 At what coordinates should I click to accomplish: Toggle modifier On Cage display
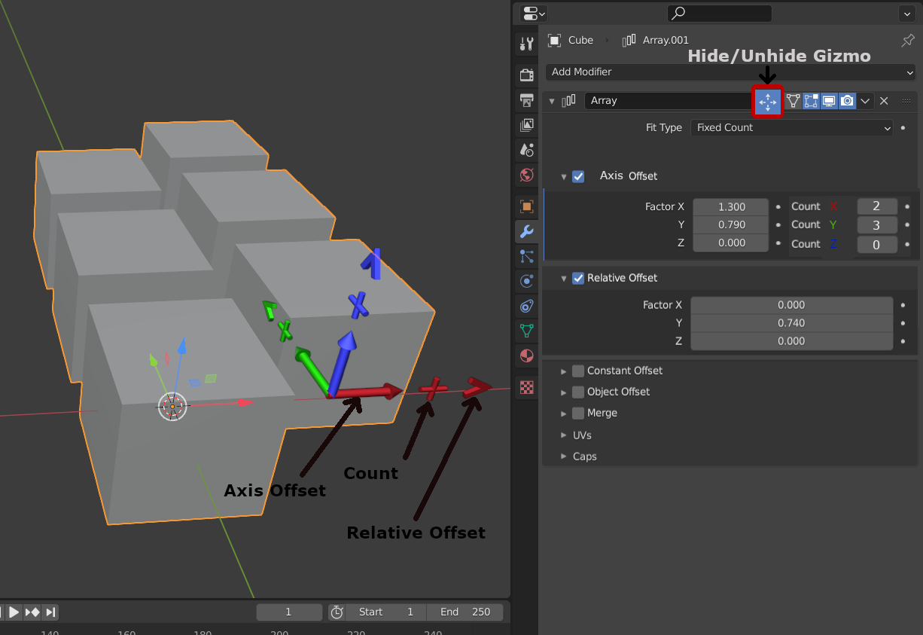[793, 100]
